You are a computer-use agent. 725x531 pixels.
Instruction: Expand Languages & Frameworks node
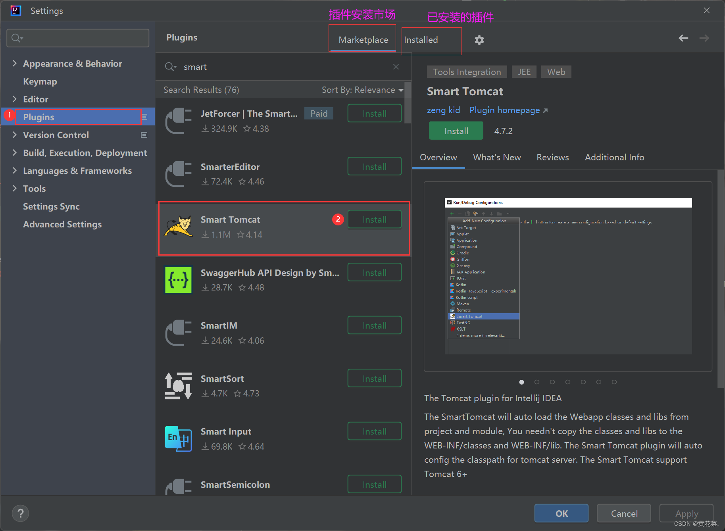pos(15,171)
